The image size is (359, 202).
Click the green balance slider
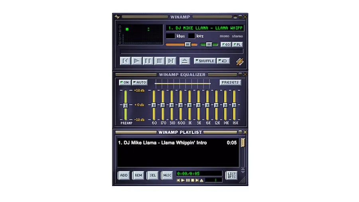tap(209, 44)
